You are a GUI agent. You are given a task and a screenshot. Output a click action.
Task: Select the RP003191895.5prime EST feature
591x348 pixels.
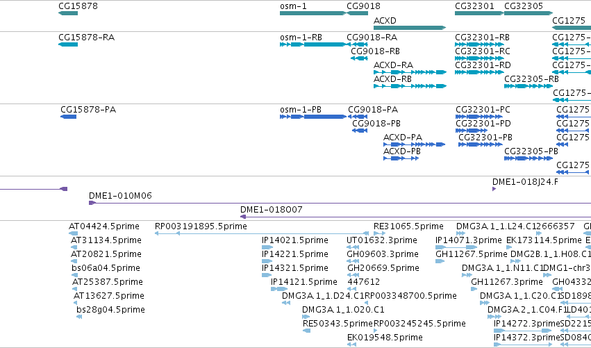262,233
